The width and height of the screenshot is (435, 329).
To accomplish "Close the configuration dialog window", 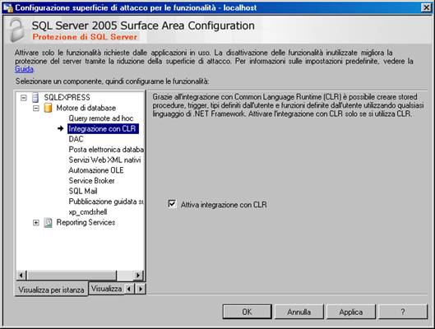I will click(x=426, y=7).
